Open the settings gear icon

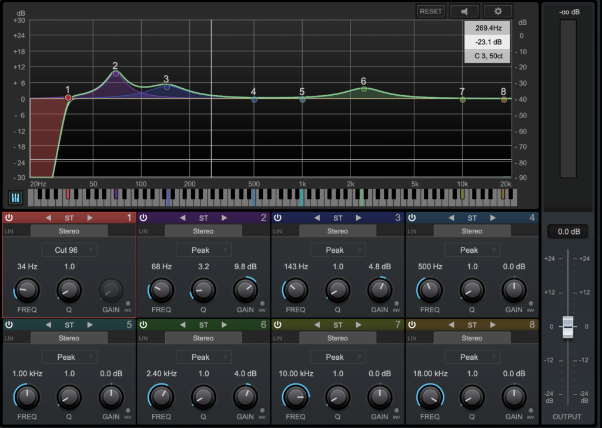(497, 11)
